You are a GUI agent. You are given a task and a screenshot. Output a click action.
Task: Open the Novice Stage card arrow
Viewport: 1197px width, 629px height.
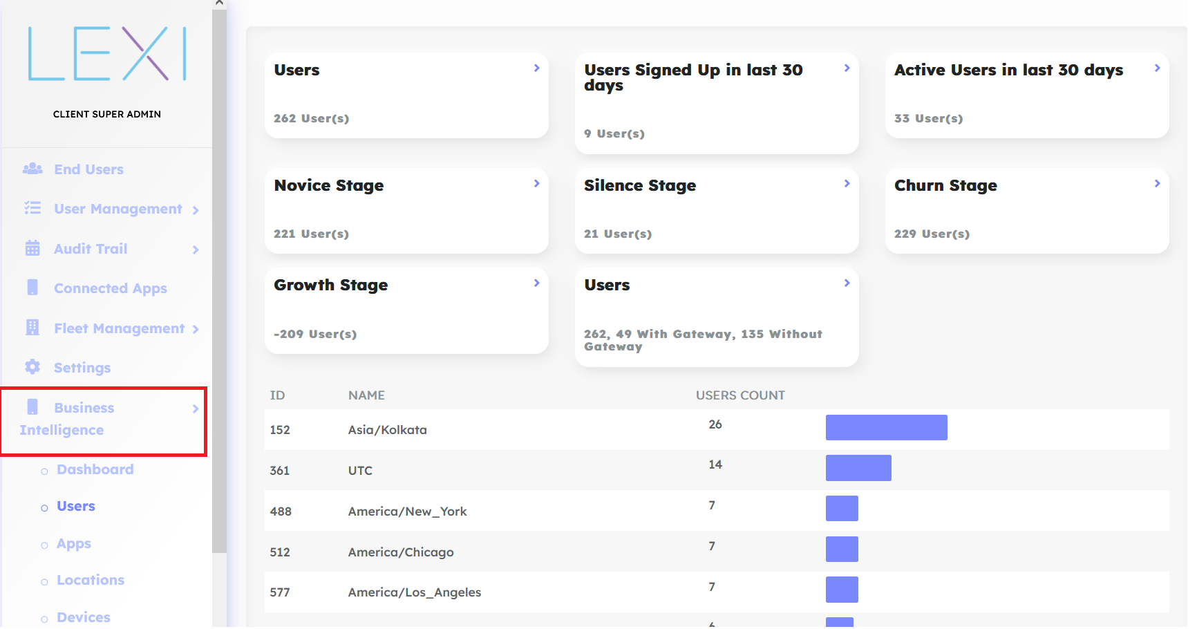[x=536, y=184]
